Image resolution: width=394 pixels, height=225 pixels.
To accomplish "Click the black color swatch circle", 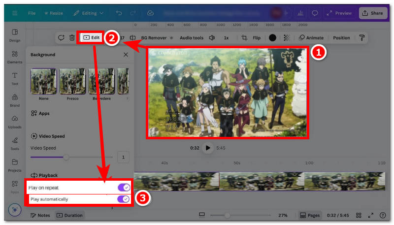I will 272,37.
